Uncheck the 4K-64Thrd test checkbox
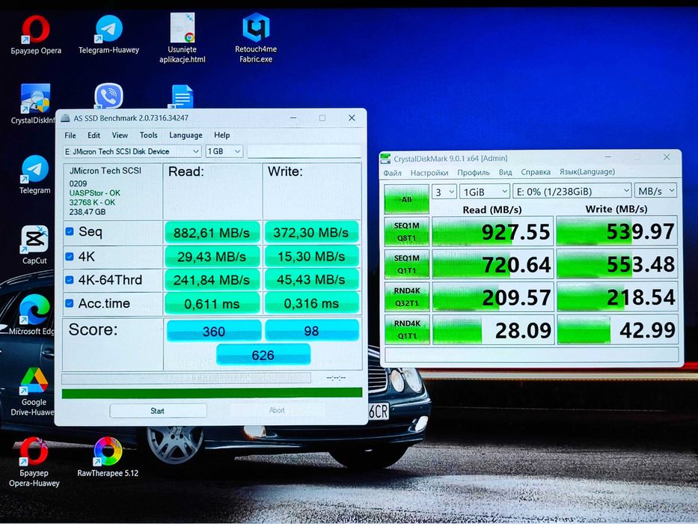This screenshot has width=698, height=524. (x=70, y=280)
